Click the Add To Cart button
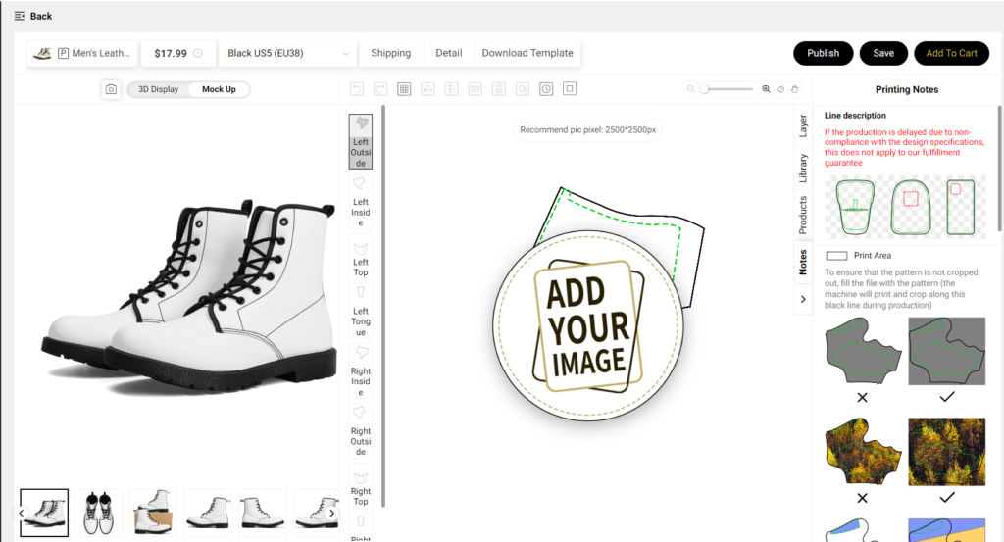Viewport: 1004px width, 542px height. pyautogui.click(x=951, y=53)
